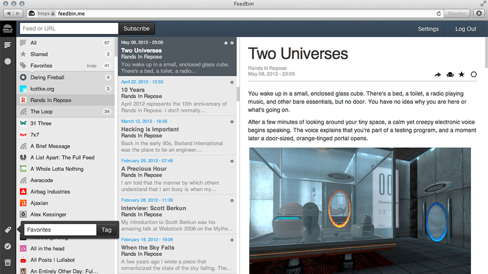Click the tag icon in left rail
Screen dimensions: 488x274
[x=8, y=230]
